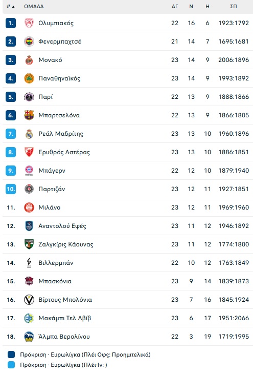253x375 pixels.
Task: Open Ζαλγκίρις Κάουνας team name link
Action: coord(66,244)
